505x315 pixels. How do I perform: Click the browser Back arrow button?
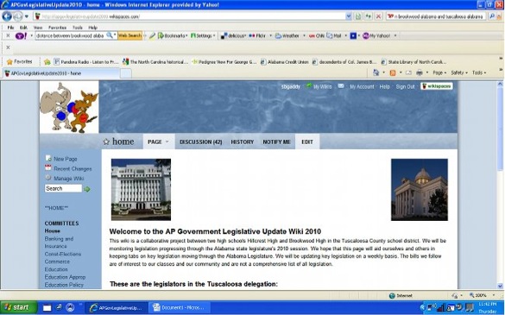pyautogui.click(x=7, y=16)
